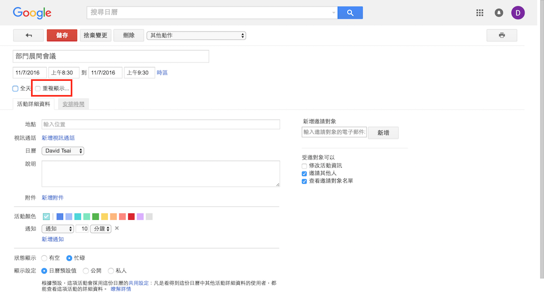Remove the notification with X icon
Image resolution: width=544 pixels, height=298 pixels.
click(116, 229)
